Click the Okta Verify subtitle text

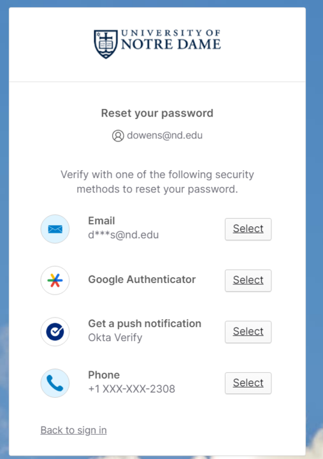[115, 337]
